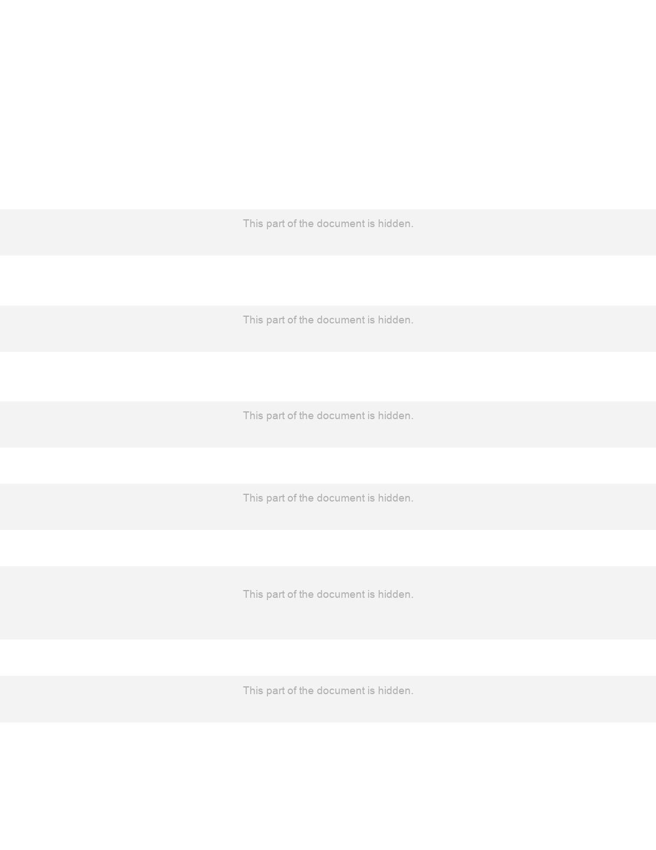
Task: Click white gap between second and third banners
Action: coord(328,376)
